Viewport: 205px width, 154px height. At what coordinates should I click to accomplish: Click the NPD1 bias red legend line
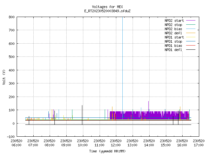pyautogui.click(x=191, y=46)
